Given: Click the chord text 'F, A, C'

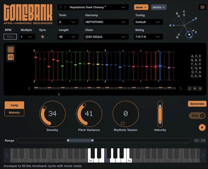Looking at the screenshot, I should 196,64.
